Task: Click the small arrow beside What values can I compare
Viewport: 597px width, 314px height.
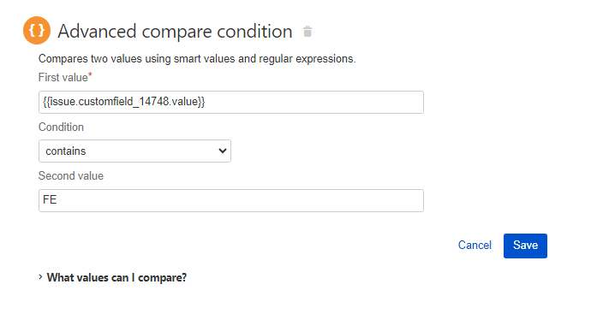Action: [x=40, y=277]
